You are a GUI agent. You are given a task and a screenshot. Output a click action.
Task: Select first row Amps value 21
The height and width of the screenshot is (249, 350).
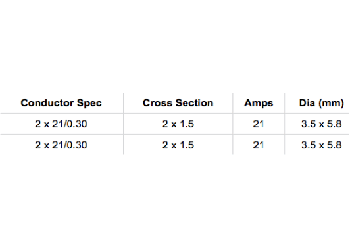(x=259, y=124)
